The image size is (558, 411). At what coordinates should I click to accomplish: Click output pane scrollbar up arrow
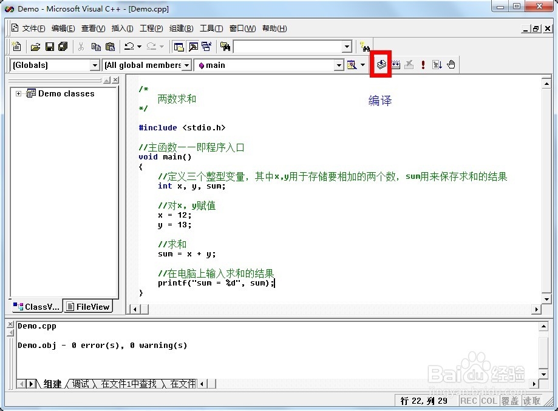543,326
